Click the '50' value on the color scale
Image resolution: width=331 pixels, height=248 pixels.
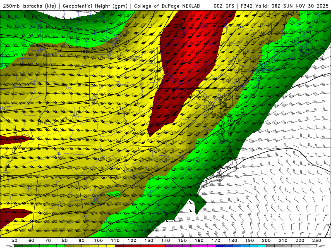point(14,241)
